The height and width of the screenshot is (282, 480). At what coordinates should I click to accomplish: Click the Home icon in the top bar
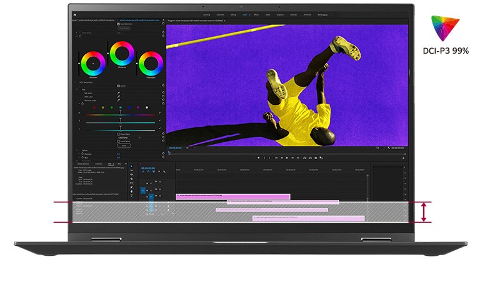(75, 14)
